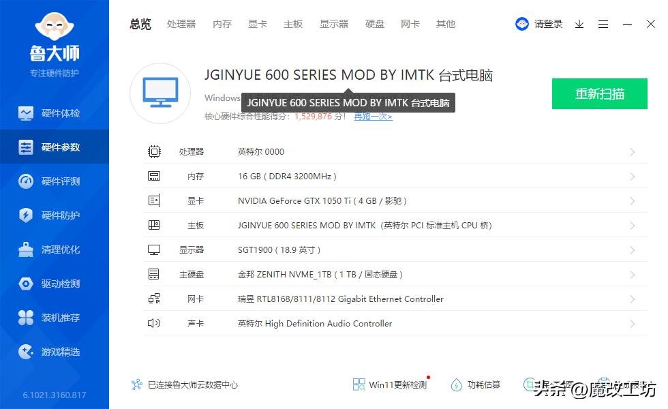Switch to the 硬盘 disk tab

375,24
